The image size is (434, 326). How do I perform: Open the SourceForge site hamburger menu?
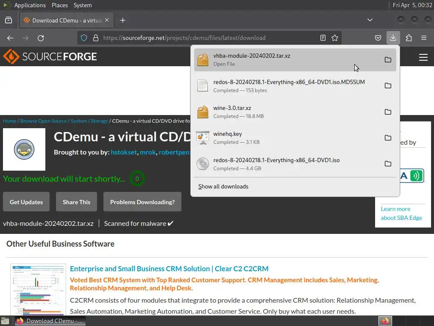click(423, 57)
